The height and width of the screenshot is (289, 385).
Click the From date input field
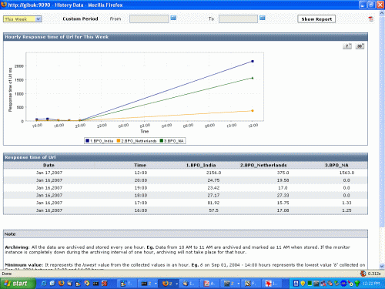coord(149,18)
